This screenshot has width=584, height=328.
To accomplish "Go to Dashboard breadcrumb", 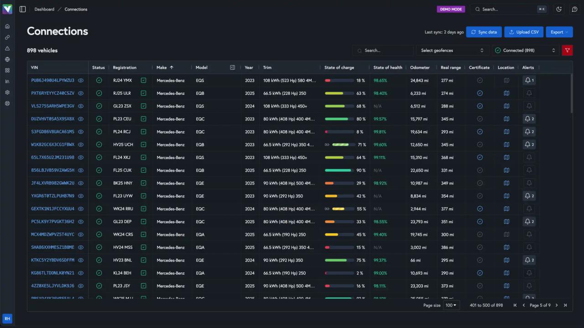I will [44, 9].
